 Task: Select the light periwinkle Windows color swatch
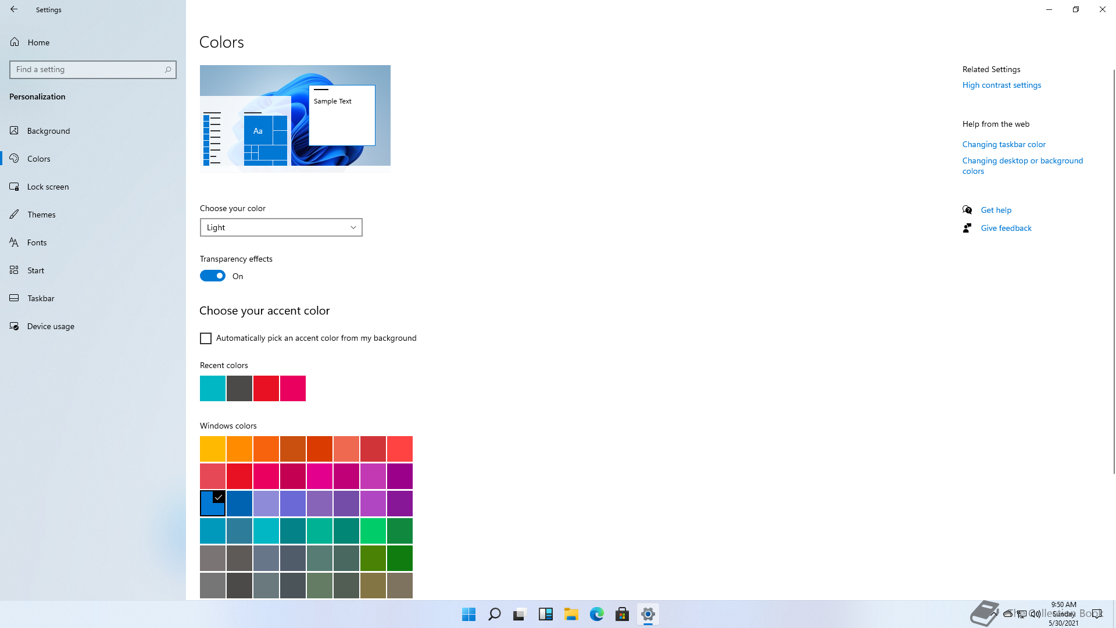click(266, 504)
